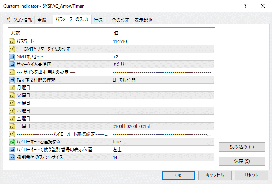Click the string icon for 月曜日

coord(12,88)
